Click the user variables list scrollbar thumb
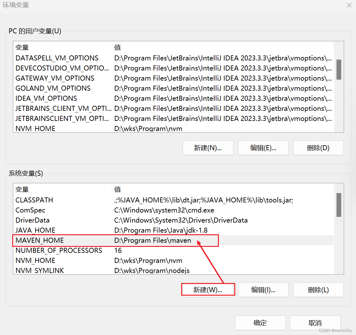The height and width of the screenshot is (335, 356). click(x=339, y=70)
